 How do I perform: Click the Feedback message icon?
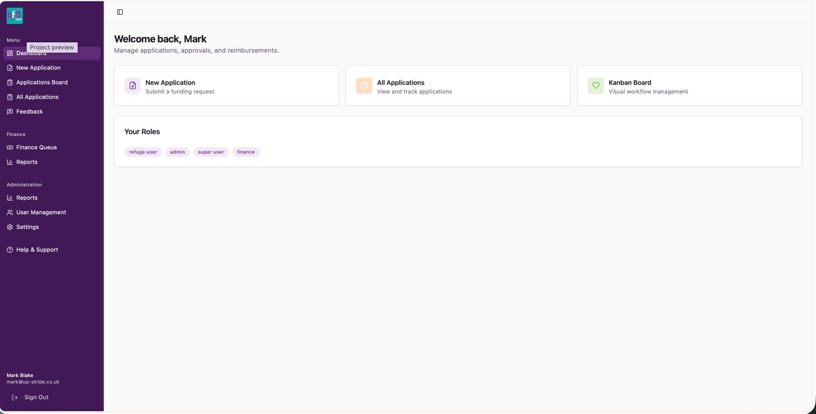coord(10,112)
